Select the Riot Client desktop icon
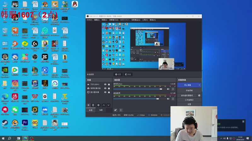The image size is (252, 141). click(x=5, y=111)
